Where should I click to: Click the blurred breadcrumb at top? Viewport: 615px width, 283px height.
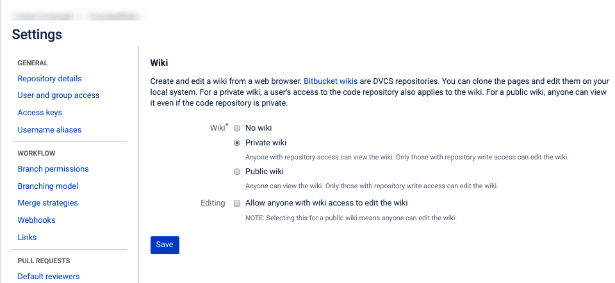pyautogui.click(x=77, y=13)
